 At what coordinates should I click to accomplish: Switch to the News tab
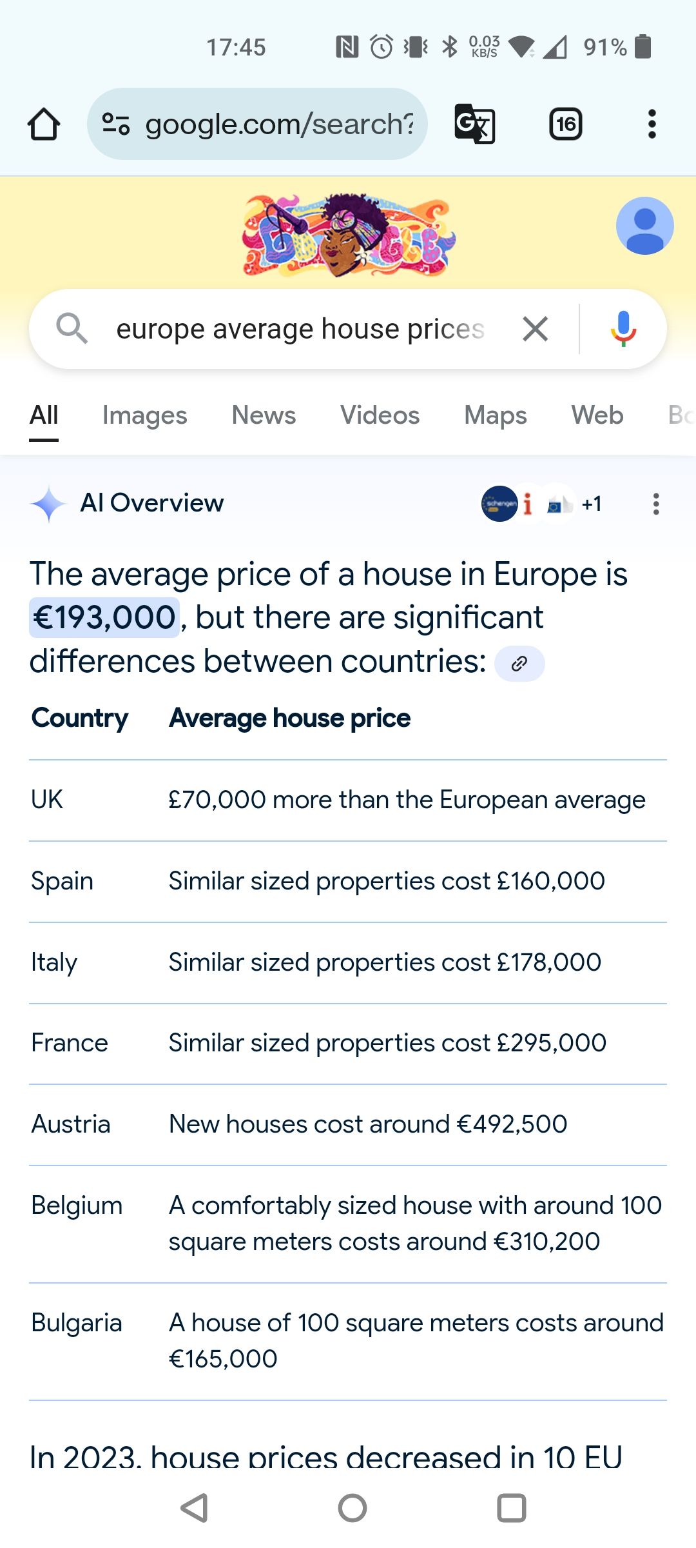[x=264, y=415]
